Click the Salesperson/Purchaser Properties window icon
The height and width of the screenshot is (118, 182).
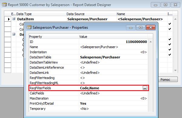coord(29,28)
